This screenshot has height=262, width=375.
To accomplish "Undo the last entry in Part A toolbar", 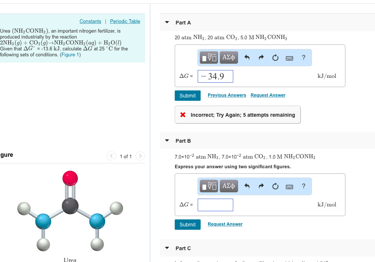I will click(x=247, y=57).
